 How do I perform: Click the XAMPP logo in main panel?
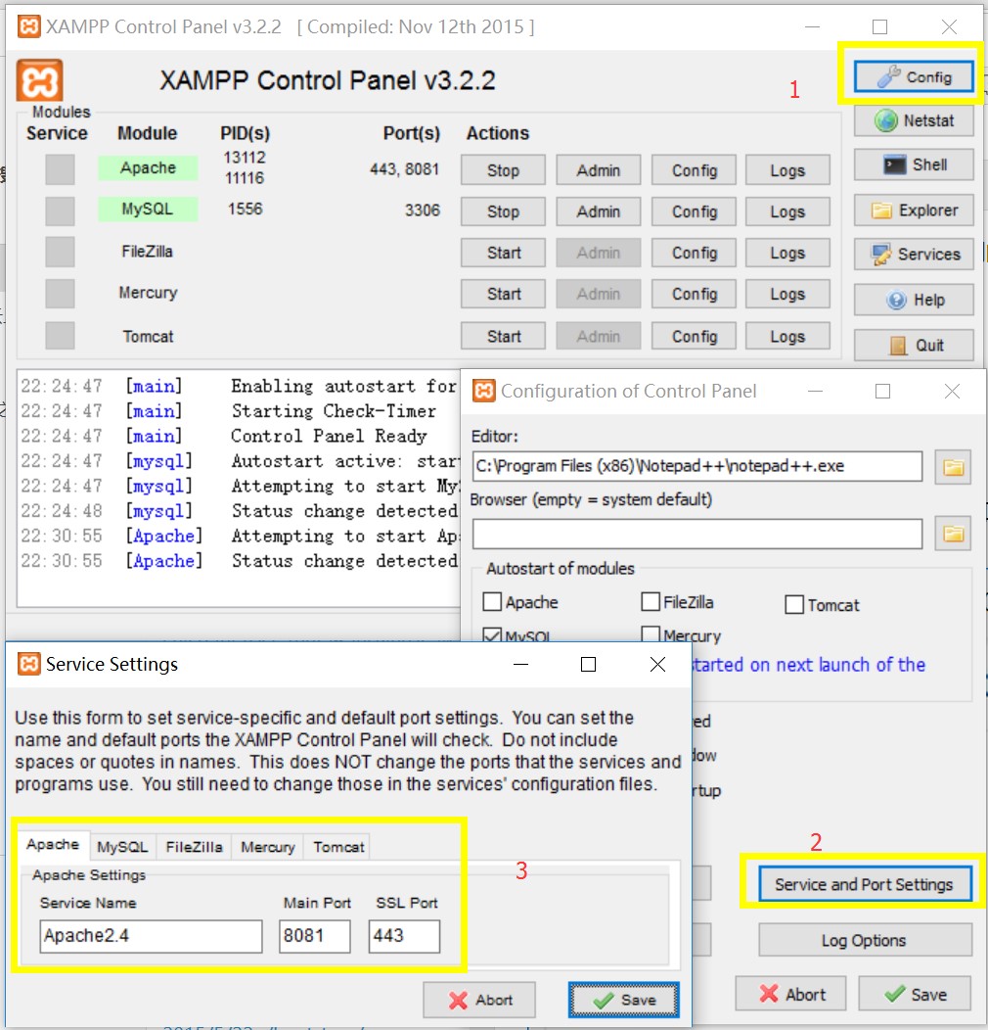point(39,81)
